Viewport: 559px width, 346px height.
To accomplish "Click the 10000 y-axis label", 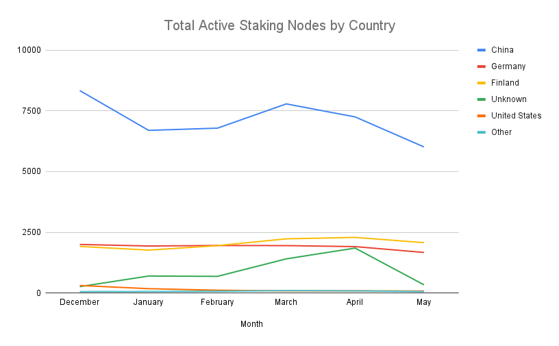I will 29,50.
